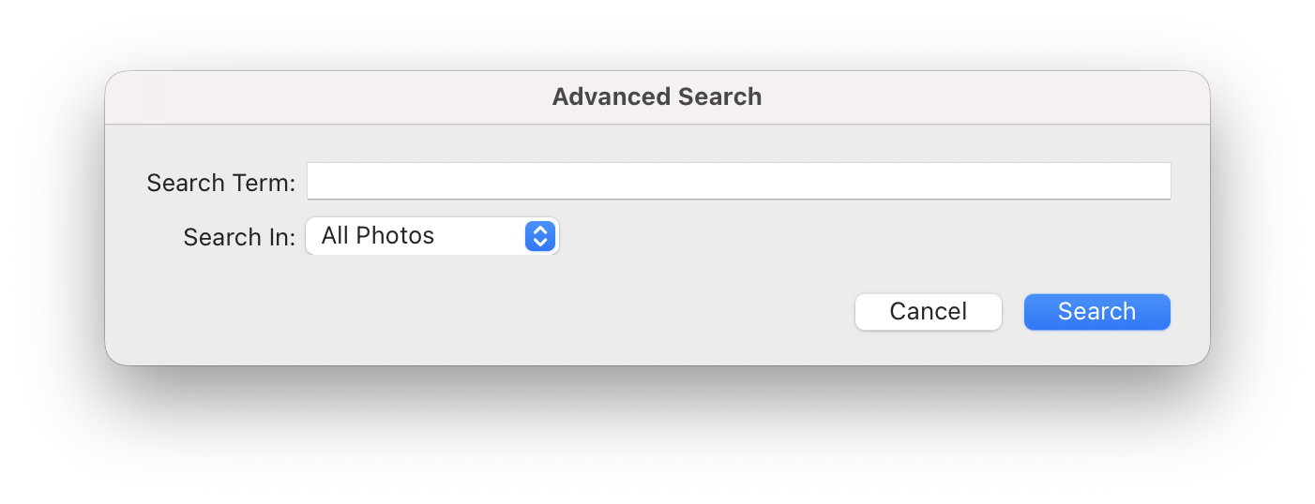
Task: Click the dialog title bar area
Action: [x=375, y=97]
